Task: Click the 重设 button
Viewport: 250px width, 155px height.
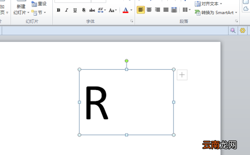Action: pyautogui.click(x=39, y=4)
